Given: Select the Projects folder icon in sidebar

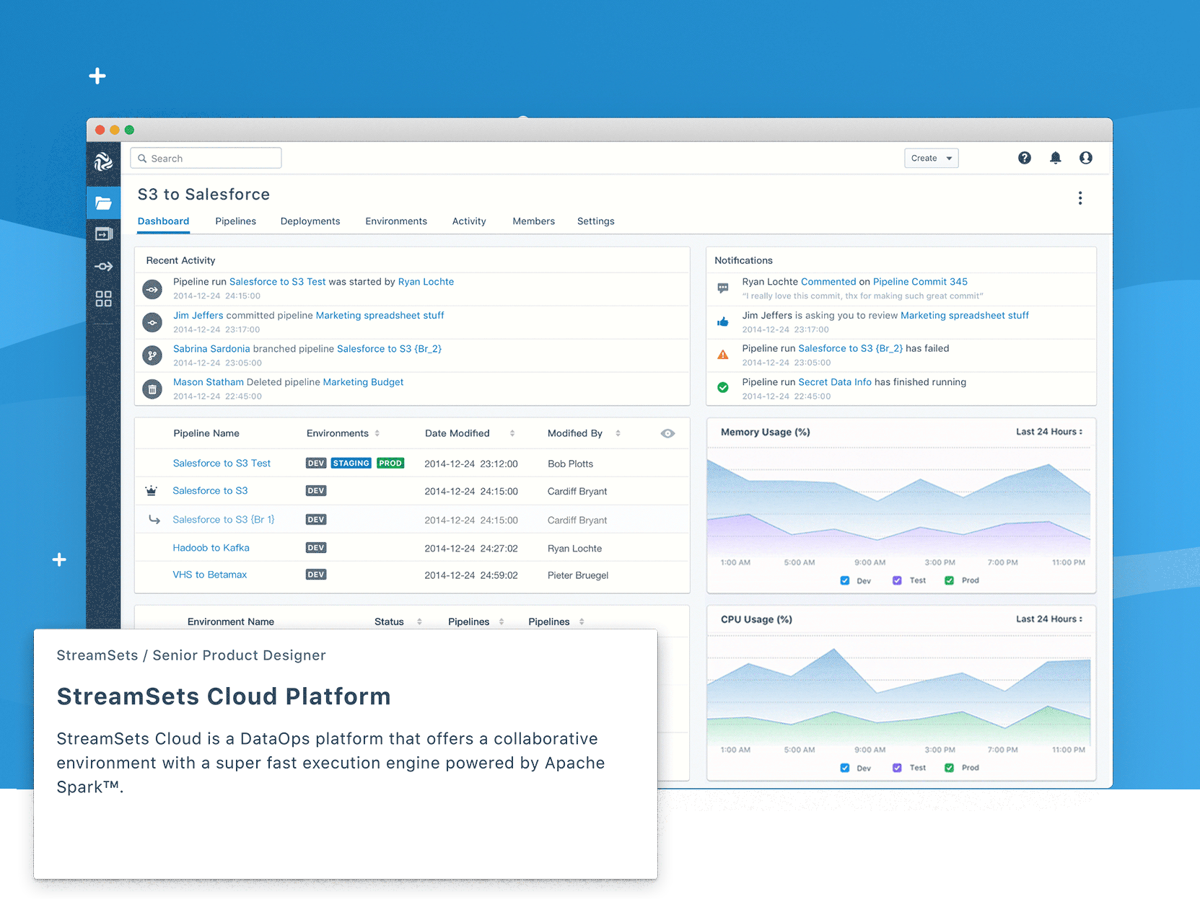Looking at the screenshot, I should [x=104, y=203].
